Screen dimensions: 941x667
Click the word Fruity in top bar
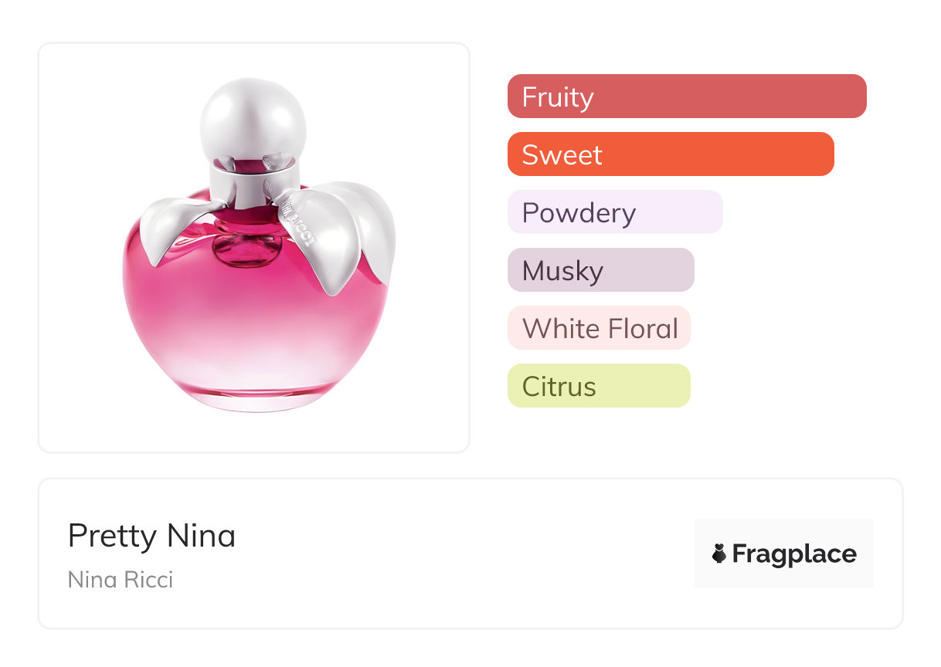point(558,97)
